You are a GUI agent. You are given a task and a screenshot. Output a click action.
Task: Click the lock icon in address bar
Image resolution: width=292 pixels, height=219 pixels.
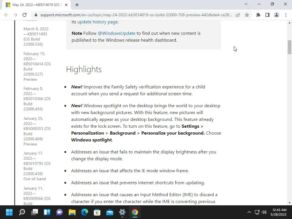coord(36,15)
